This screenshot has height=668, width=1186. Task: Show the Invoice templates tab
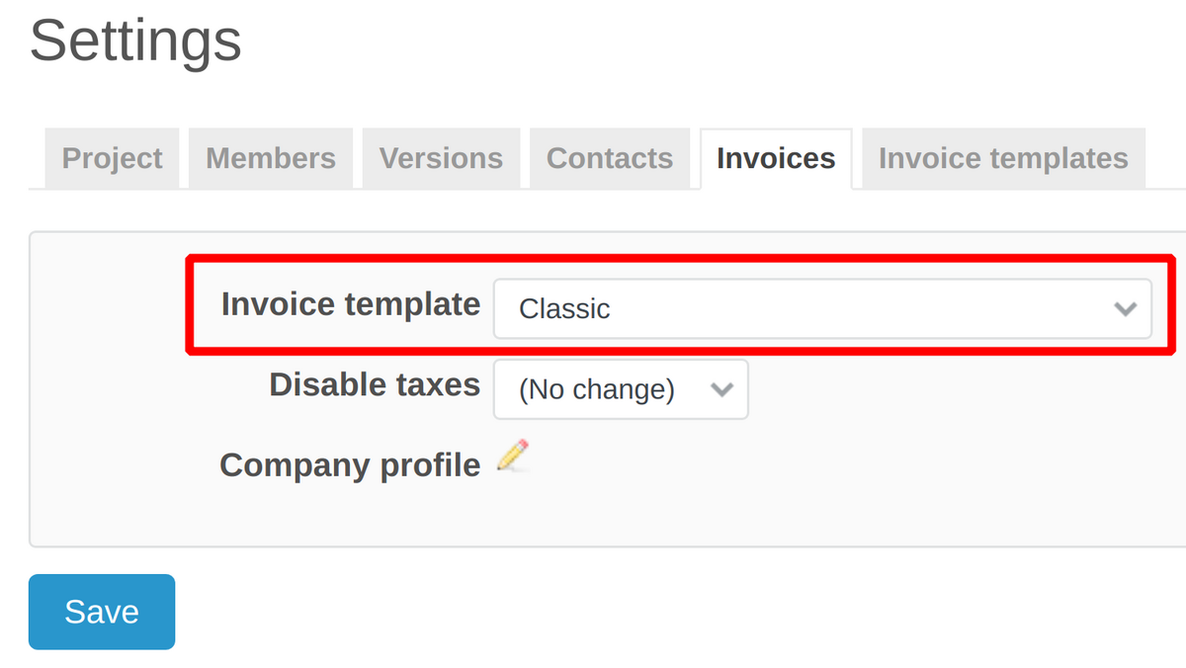pyautogui.click(x=1003, y=158)
